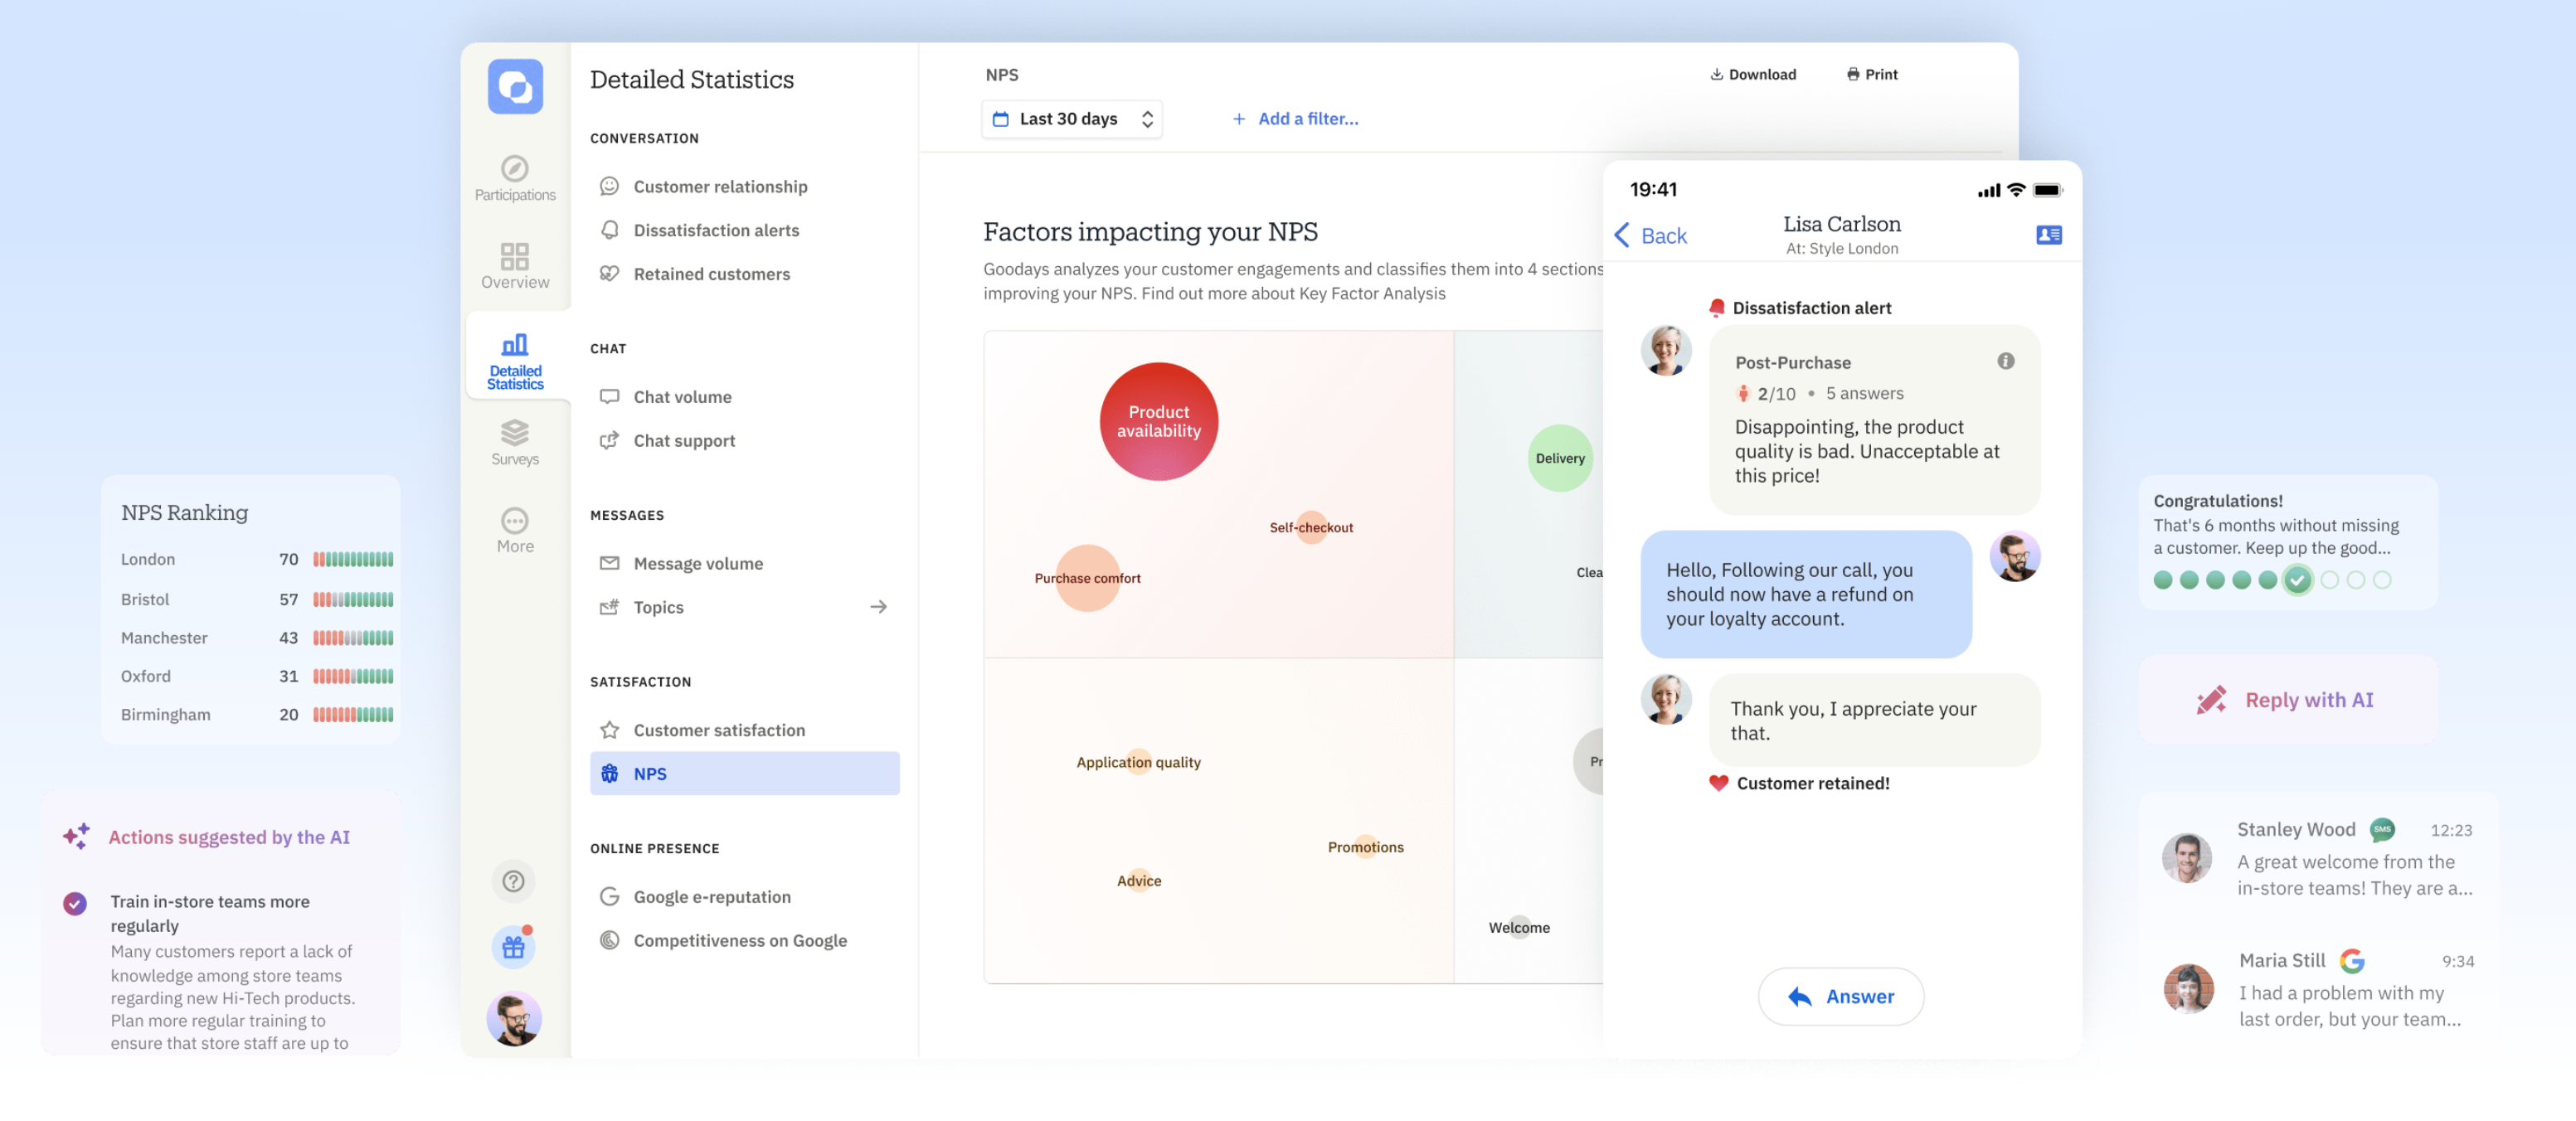Screen dimensions: 2576x1121
Task: Open the Last 30 days dropdown
Action: click(x=1071, y=119)
